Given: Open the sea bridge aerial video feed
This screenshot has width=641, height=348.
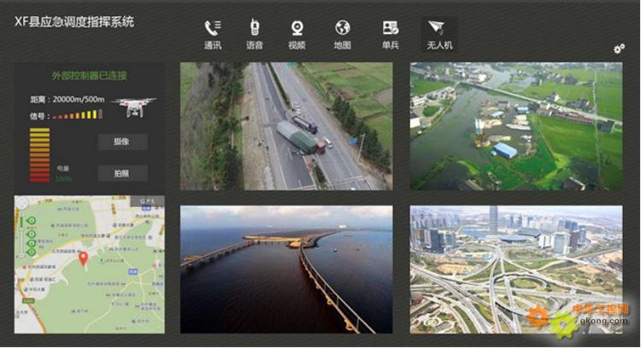Looking at the screenshot, I should [x=286, y=269].
